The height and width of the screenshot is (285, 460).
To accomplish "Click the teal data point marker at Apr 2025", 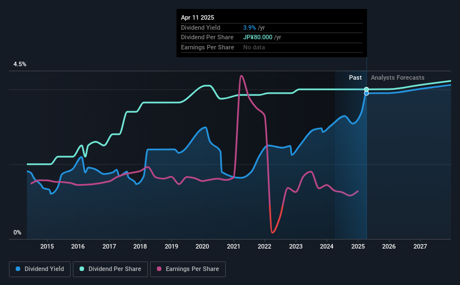I will click(366, 89).
